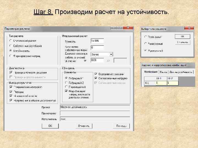Toggle Напряжения в объемных элементах checkbox
Viewport: 198px width, 148px height.
[11, 100]
